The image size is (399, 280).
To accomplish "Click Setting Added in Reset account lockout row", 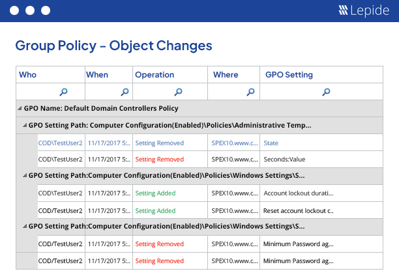I will (x=155, y=210).
